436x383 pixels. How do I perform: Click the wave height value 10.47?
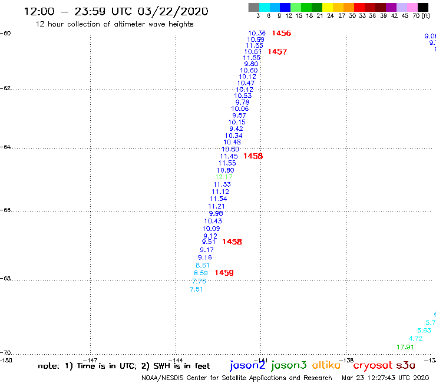click(246, 83)
